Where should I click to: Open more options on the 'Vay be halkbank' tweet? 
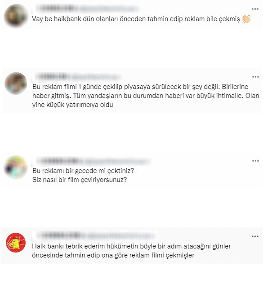pyautogui.click(x=255, y=9)
